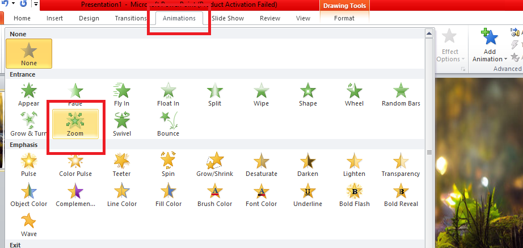Screen dimensions: 523x248
Task: Open the Slide Show tab
Action: (227, 18)
